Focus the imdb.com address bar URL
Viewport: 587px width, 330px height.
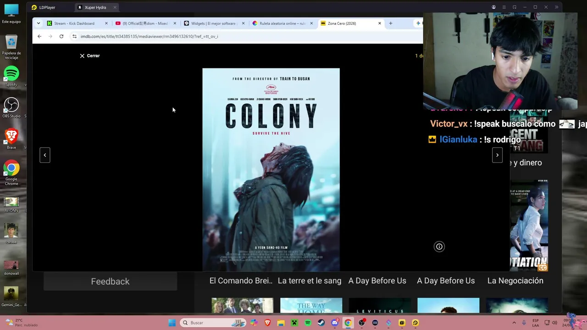click(149, 36)
